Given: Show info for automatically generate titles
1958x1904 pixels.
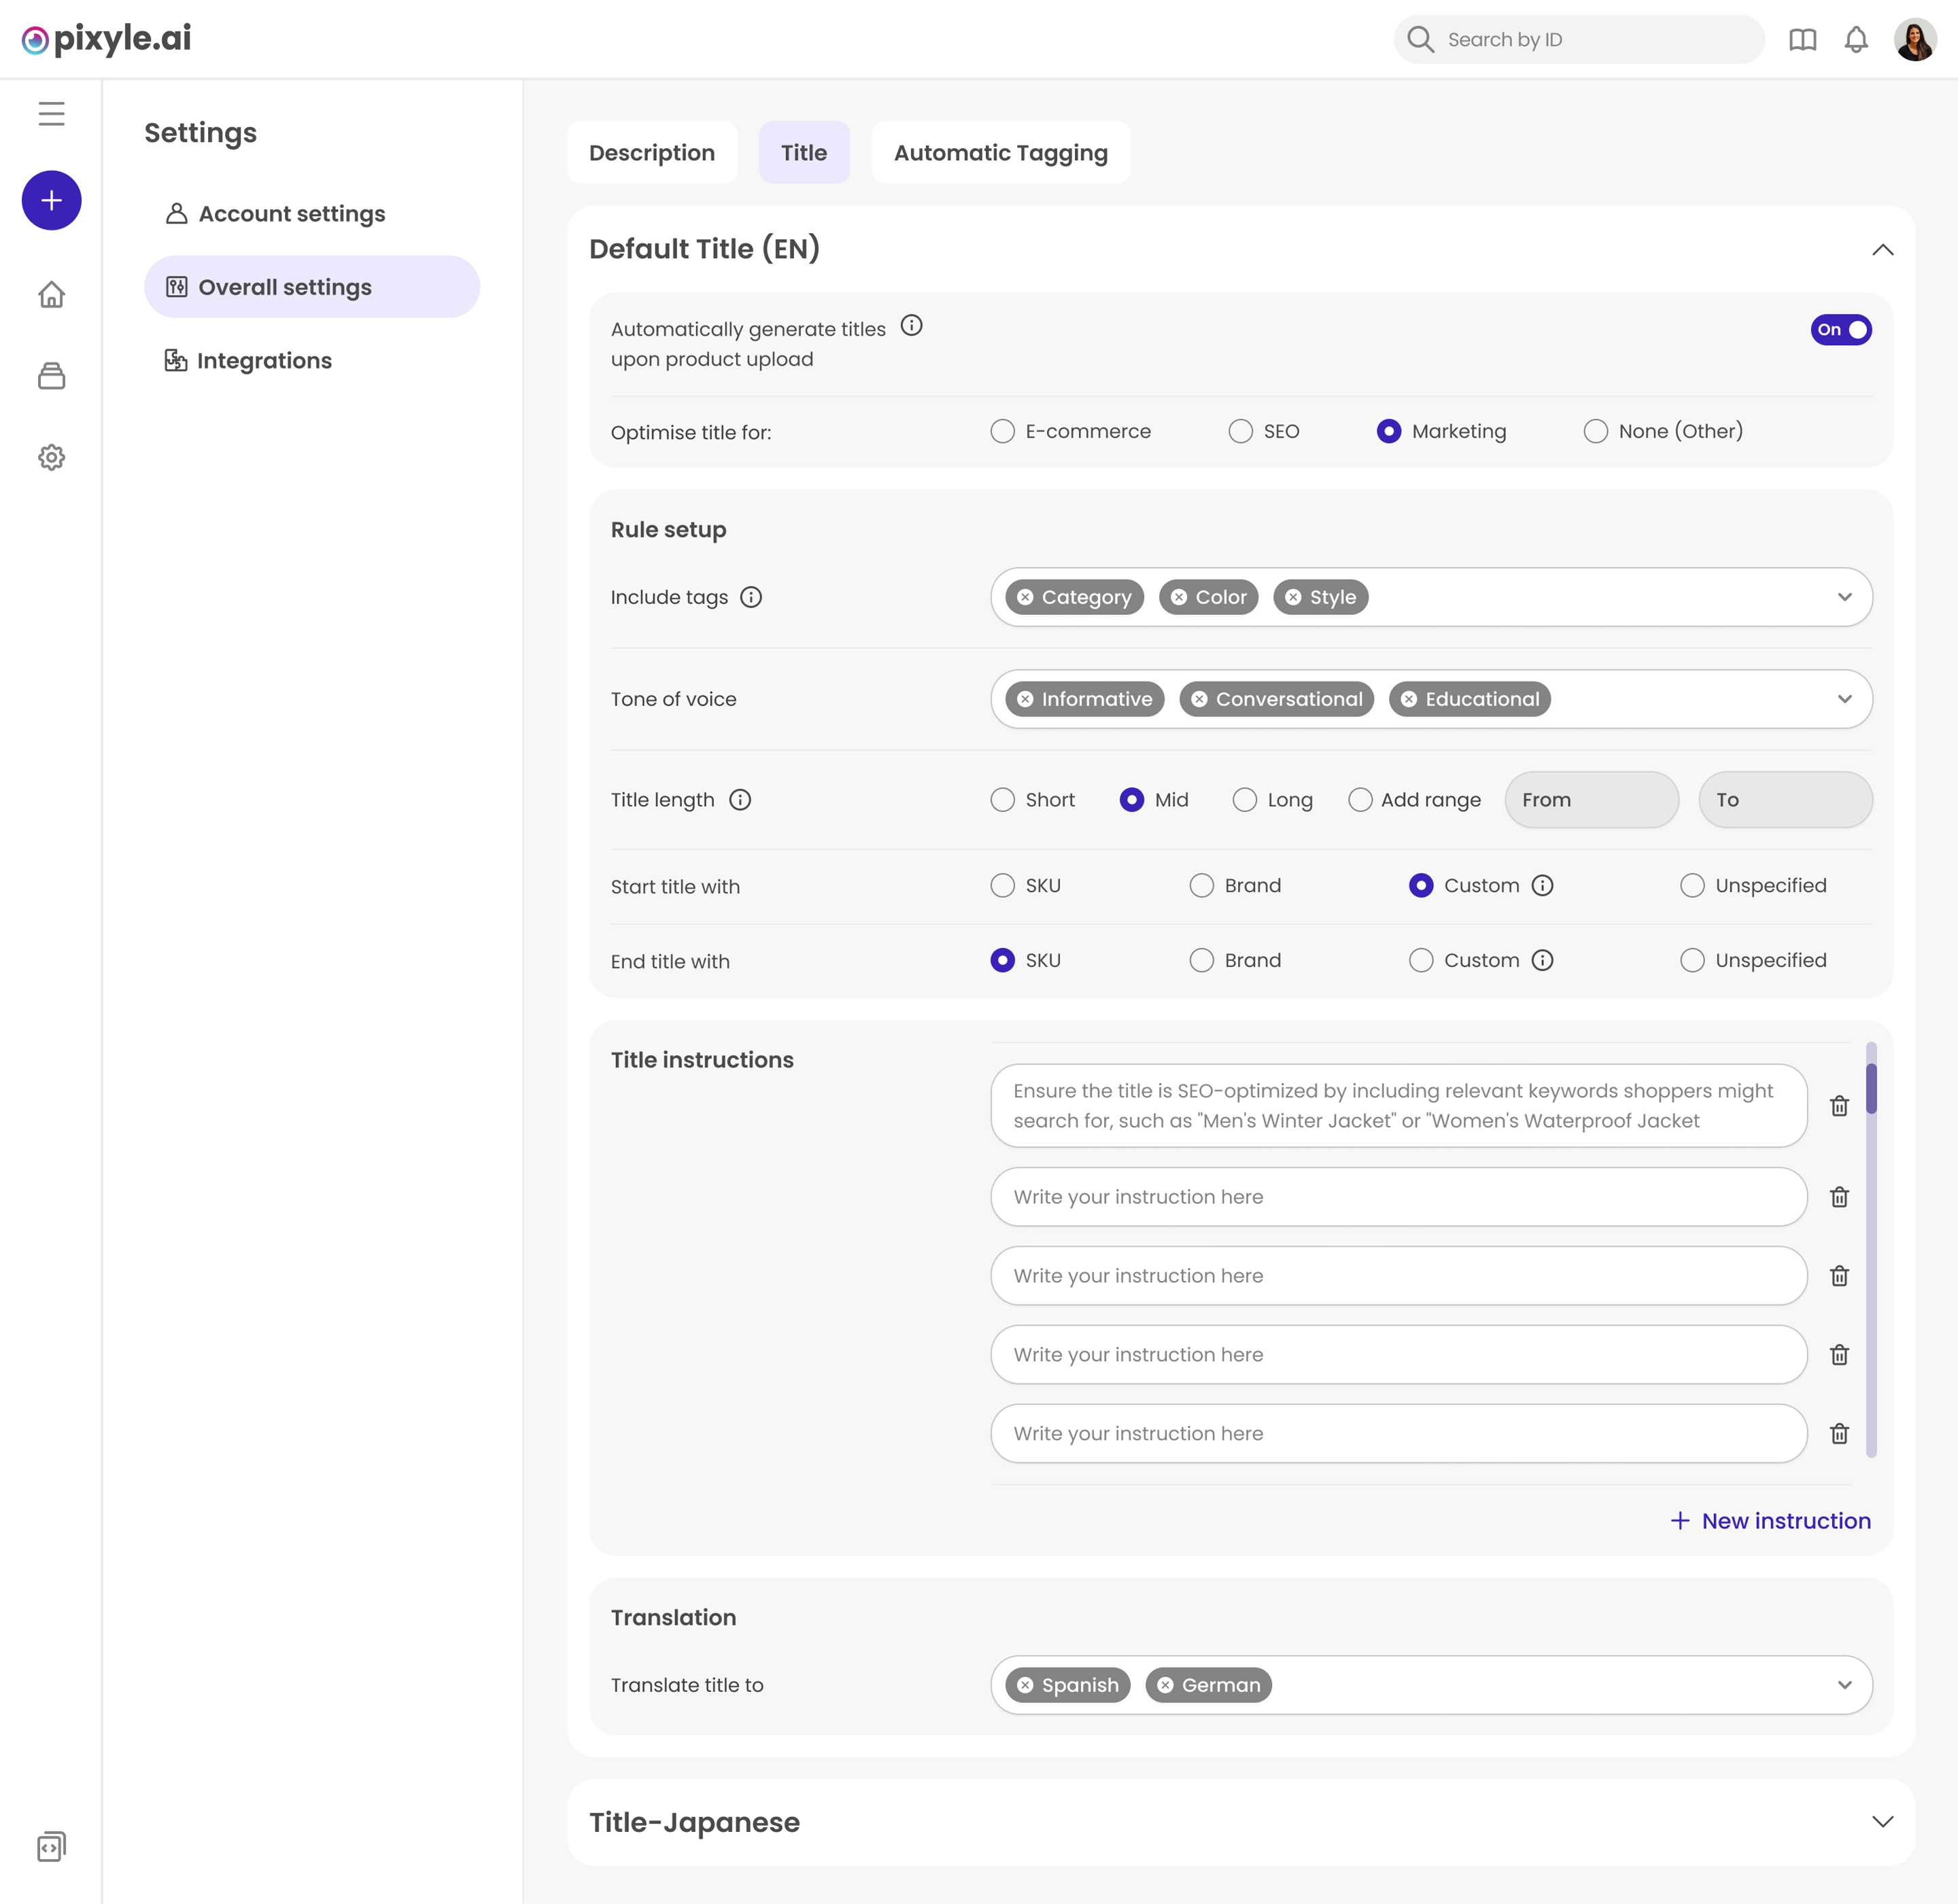Looking at the screenshot, I should (x=912, y=326).
